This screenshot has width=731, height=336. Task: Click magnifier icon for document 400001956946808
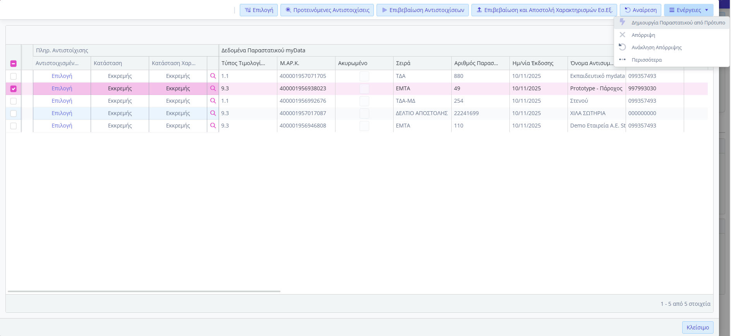pyautogui.click(x=213, y=126)
